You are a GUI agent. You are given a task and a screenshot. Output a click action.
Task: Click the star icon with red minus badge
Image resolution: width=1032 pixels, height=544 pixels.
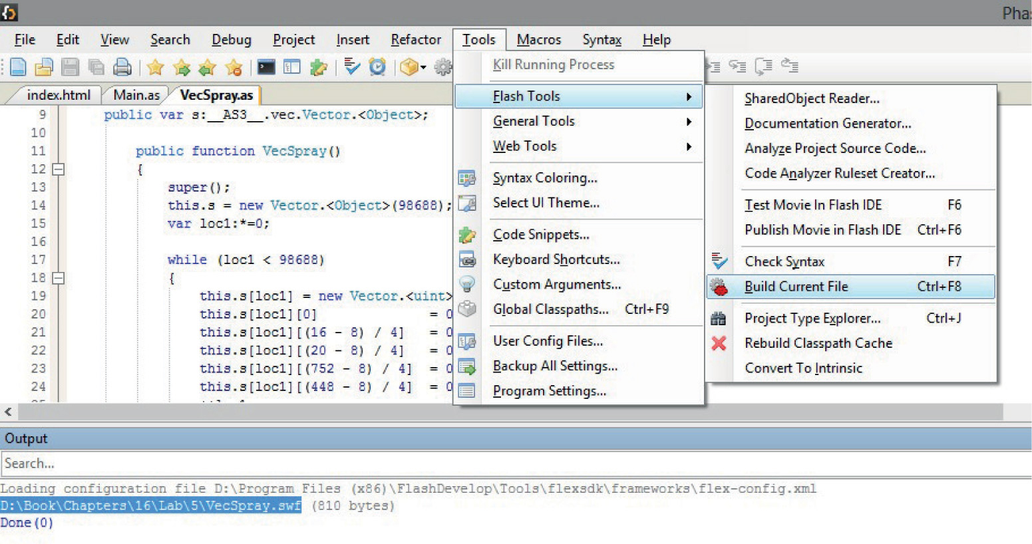(234, 67)
